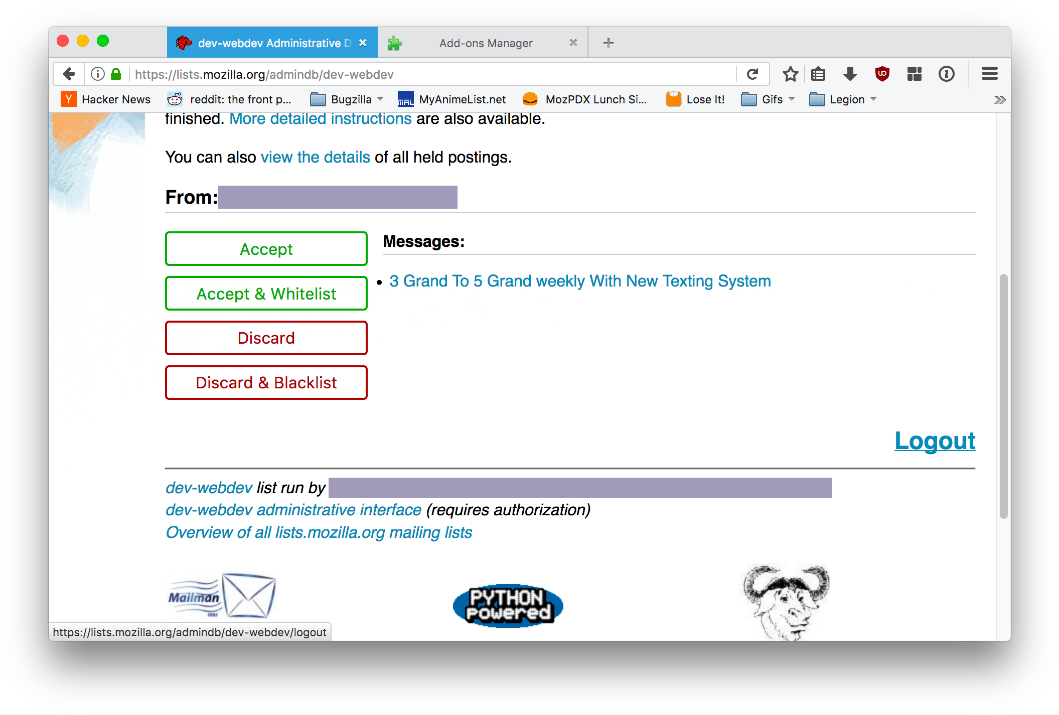The height and width of the screenshot is (715, 1059).
Task: Expand the Gifs bookmarks folder
Action: click(x=768, y=99)
